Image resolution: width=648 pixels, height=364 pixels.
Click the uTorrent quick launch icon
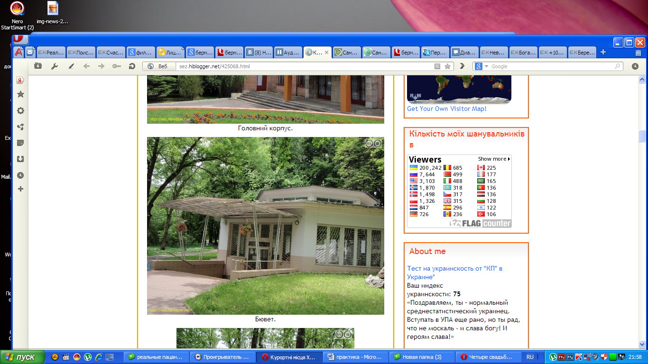pos(88,357)
